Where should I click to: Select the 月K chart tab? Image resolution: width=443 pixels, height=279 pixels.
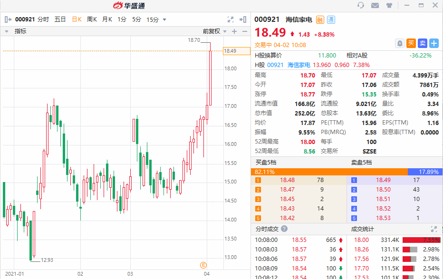[x=107, y=19]
